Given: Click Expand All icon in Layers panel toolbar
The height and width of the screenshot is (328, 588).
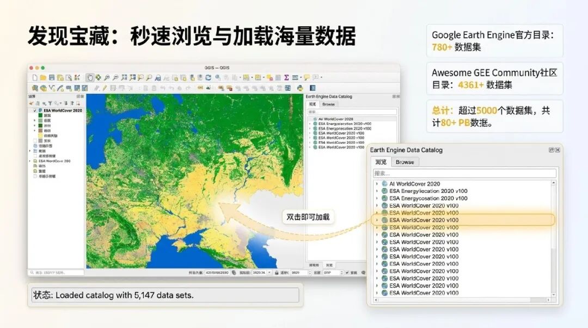Looking at the screenshot, I should click(66, 104).
